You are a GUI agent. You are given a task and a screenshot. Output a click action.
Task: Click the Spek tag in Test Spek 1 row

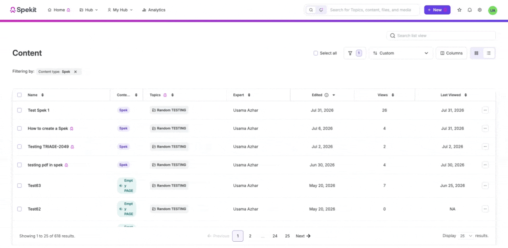coord(123,110)
